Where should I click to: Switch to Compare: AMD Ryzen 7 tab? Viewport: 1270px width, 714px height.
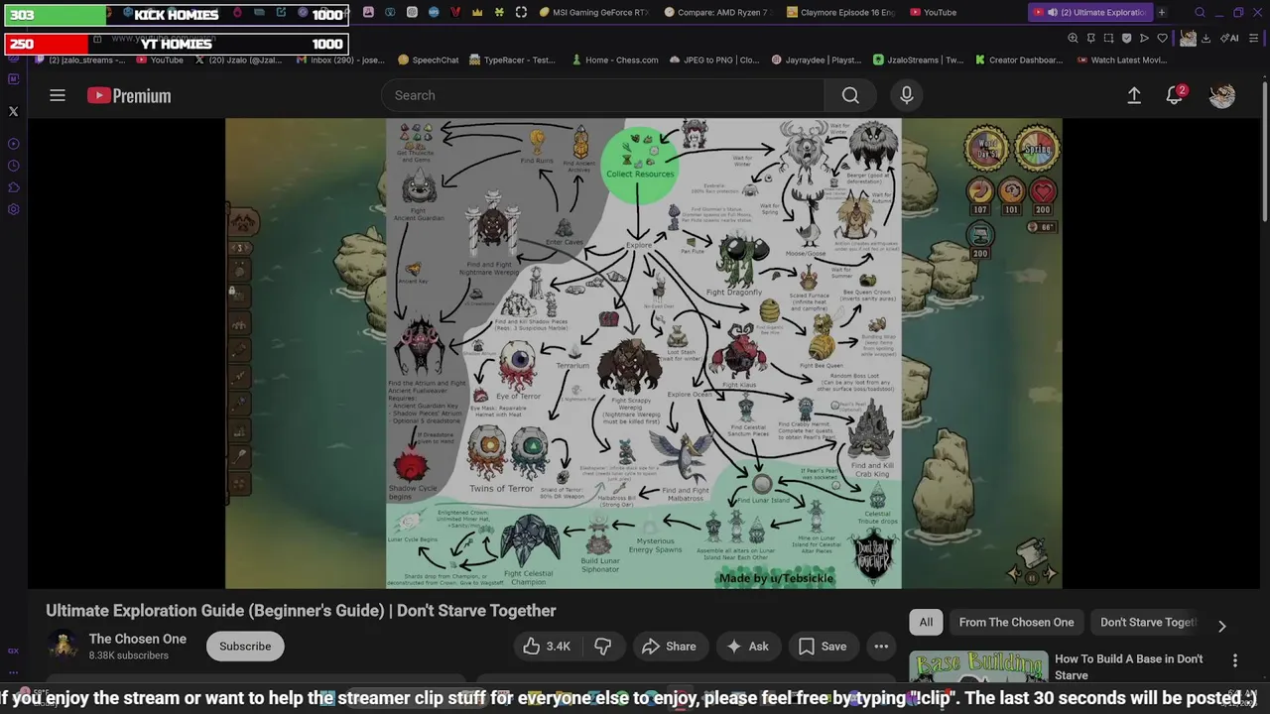pyautogui.click(x=716, y=12)
